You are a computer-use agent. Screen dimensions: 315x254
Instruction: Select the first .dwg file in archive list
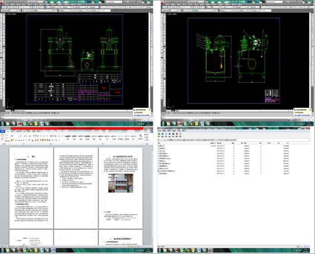[162, 146]
